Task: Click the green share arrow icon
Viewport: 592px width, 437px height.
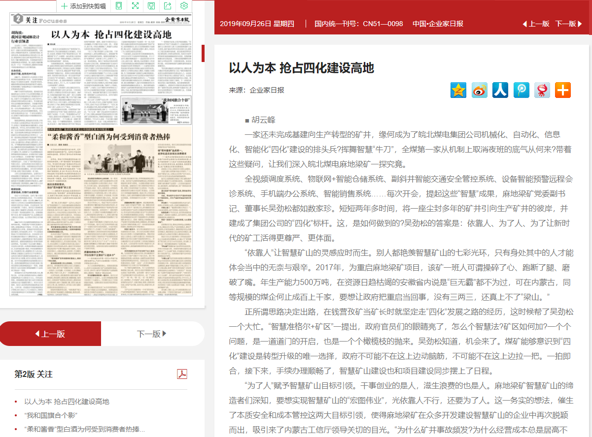Action: tap(168, 6)
